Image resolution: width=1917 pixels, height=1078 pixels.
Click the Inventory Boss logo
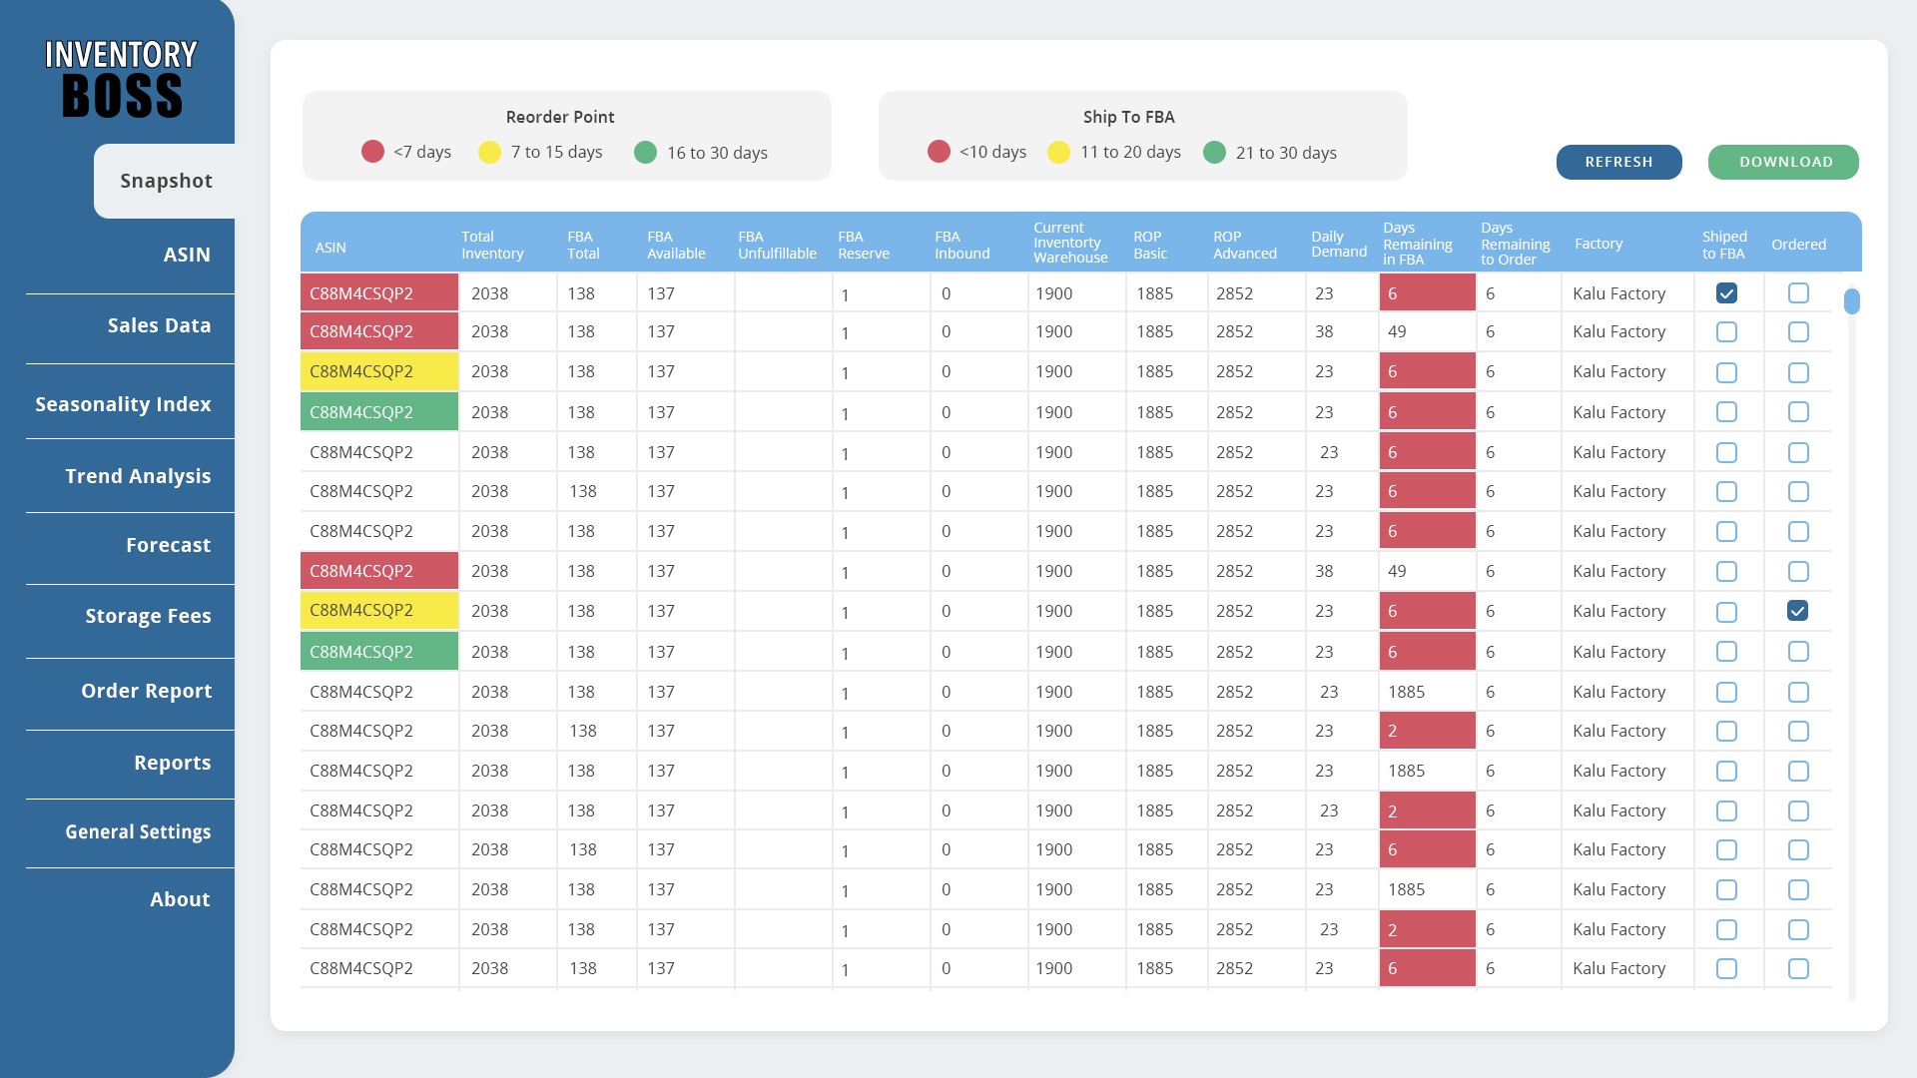click(121, 79)
